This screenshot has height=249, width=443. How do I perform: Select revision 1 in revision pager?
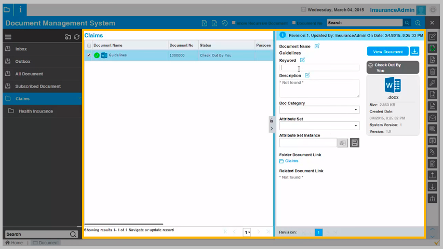tap(318, 232)
